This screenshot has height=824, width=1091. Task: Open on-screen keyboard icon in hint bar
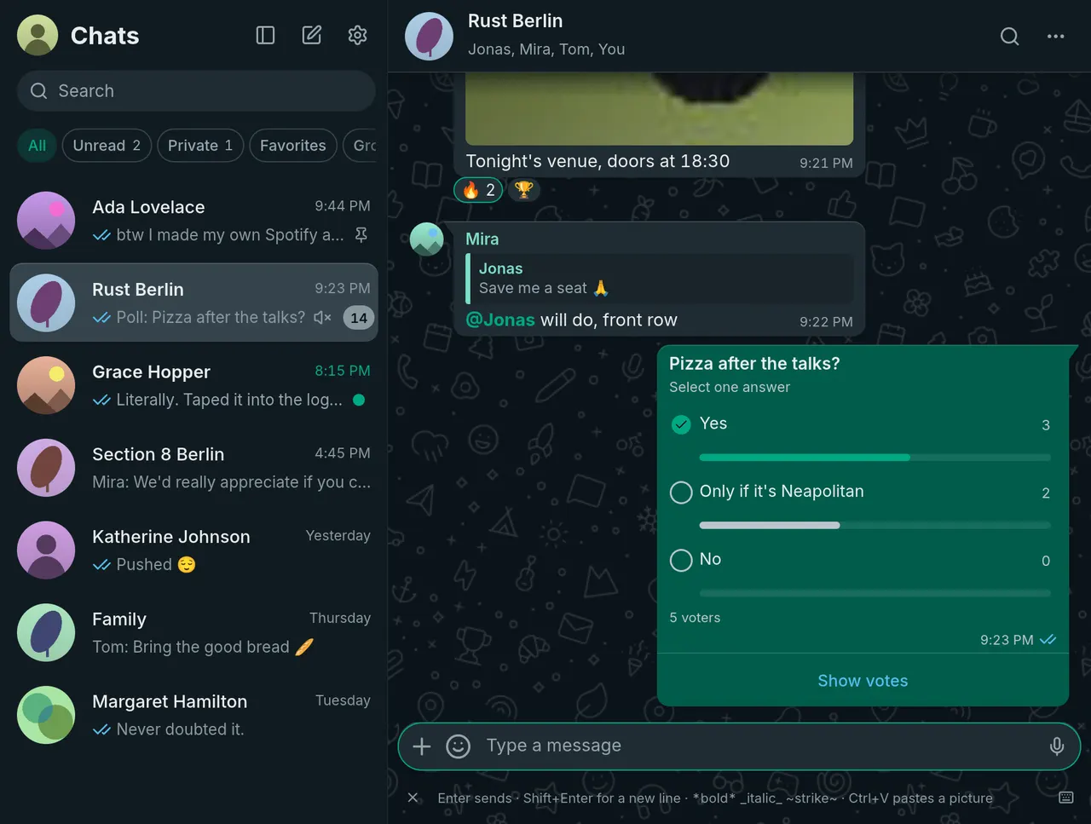click(1065, 798)
